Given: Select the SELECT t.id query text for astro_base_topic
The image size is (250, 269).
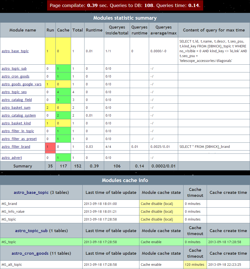Looking at the screenshot, I should (213, 51).
